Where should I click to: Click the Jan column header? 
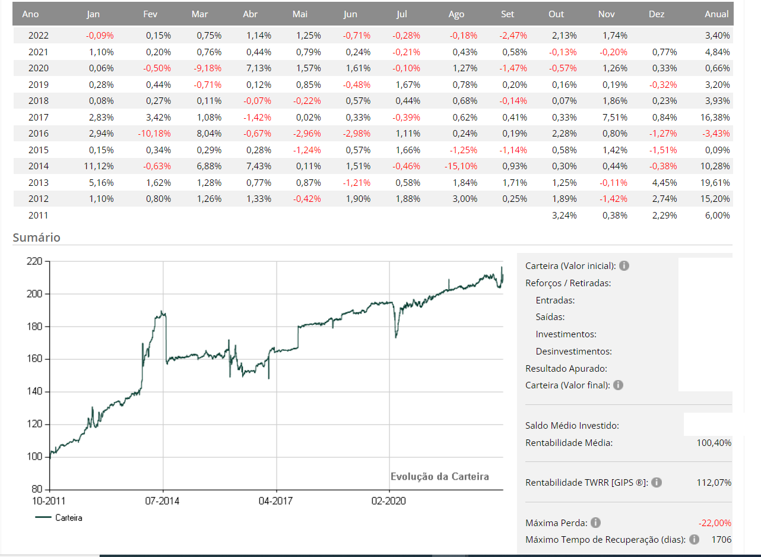point(93,14)
